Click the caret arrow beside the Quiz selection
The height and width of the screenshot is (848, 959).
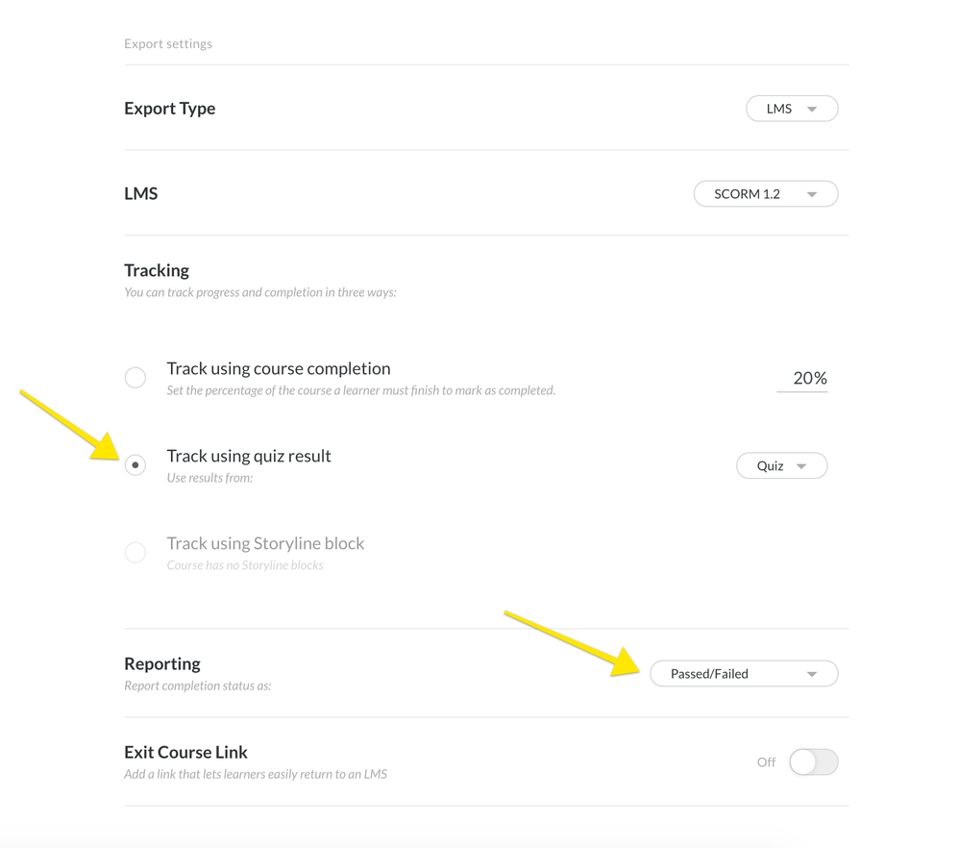800,466
